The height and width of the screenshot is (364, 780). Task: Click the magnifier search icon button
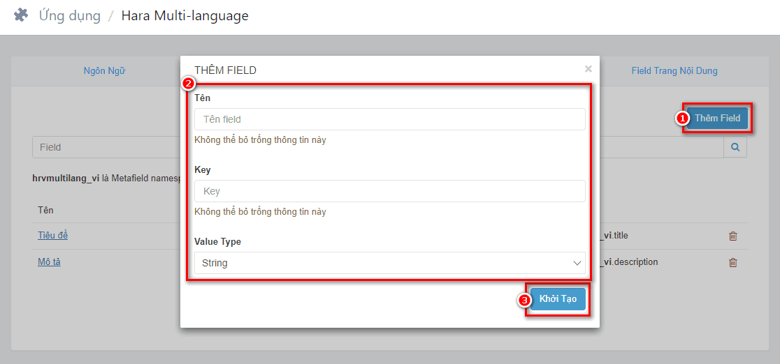click(x=735, y=148)
